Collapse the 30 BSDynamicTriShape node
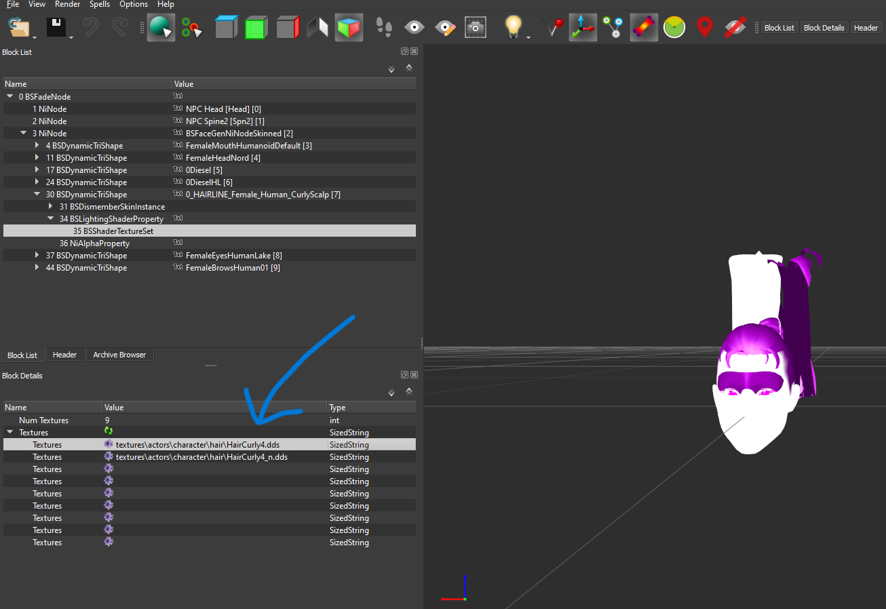 (x=37, y=195)
